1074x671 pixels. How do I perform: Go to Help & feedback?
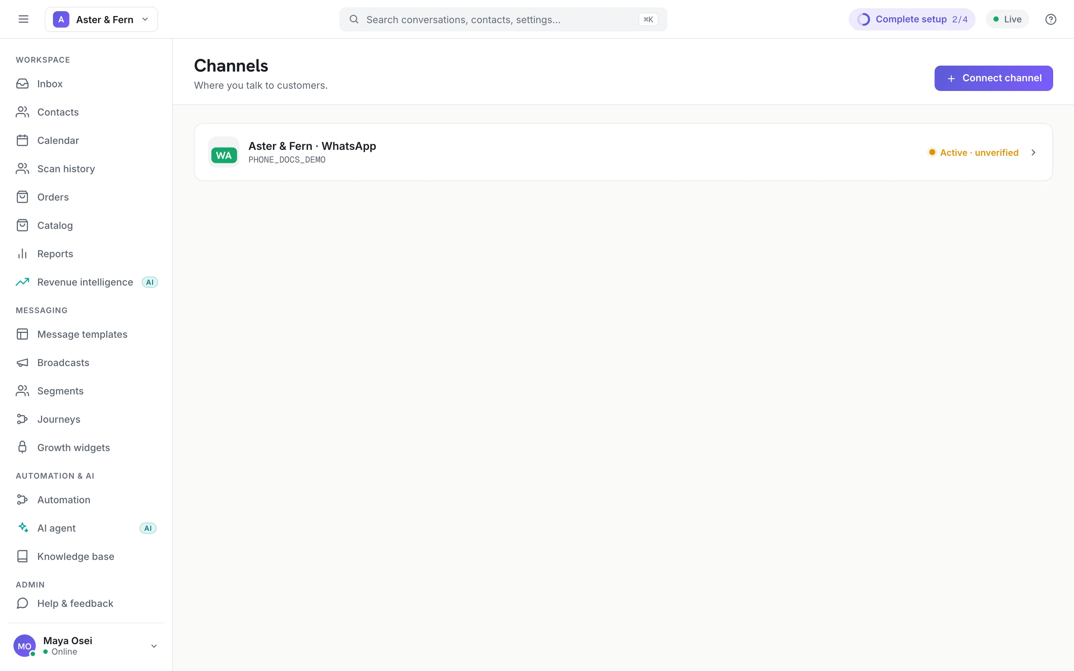(x=86, y=604)
